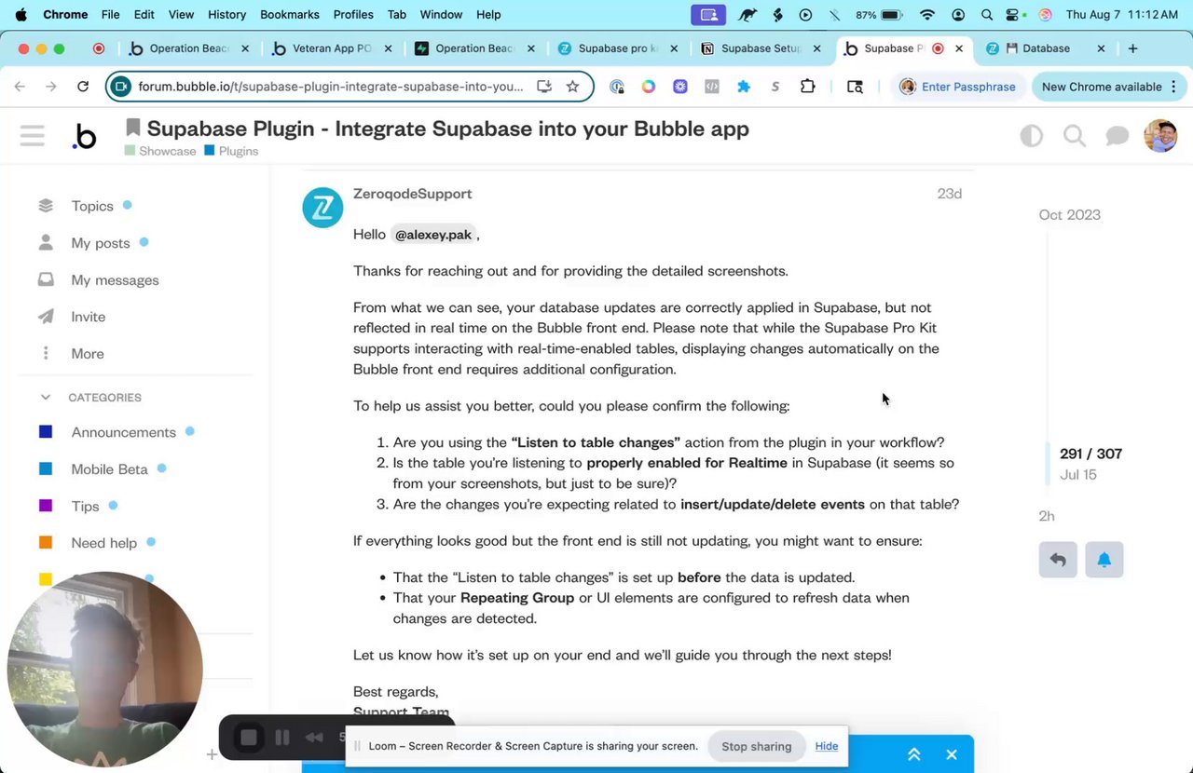Click the Loom stop recording button
Viewport: 1193px width, 773px height.
(x=248, y=739)
